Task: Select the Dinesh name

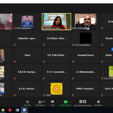Action: 109,38
